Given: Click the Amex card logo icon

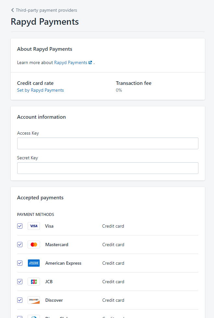Looking at the screenshot, I should coord(34,263).
